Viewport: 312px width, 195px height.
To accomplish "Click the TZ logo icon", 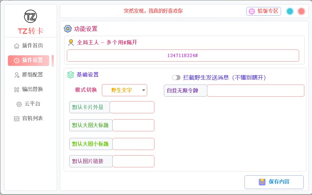I will pyautogui.click(x=30, y=17).
